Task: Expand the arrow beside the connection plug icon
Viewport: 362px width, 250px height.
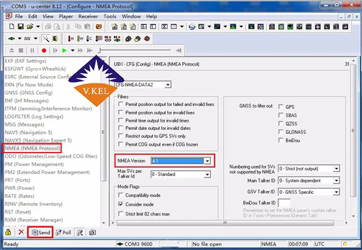Action: [20, 38]
